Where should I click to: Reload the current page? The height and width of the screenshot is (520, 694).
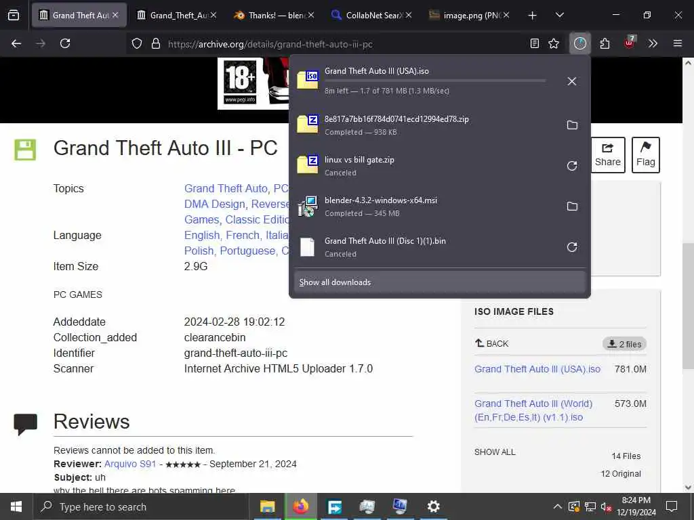[x=65, y=43]
